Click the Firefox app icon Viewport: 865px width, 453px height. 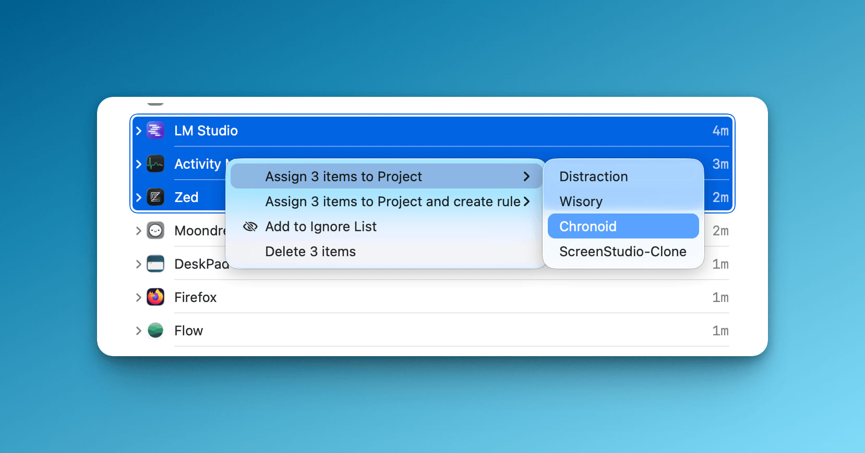pos(155,297)
